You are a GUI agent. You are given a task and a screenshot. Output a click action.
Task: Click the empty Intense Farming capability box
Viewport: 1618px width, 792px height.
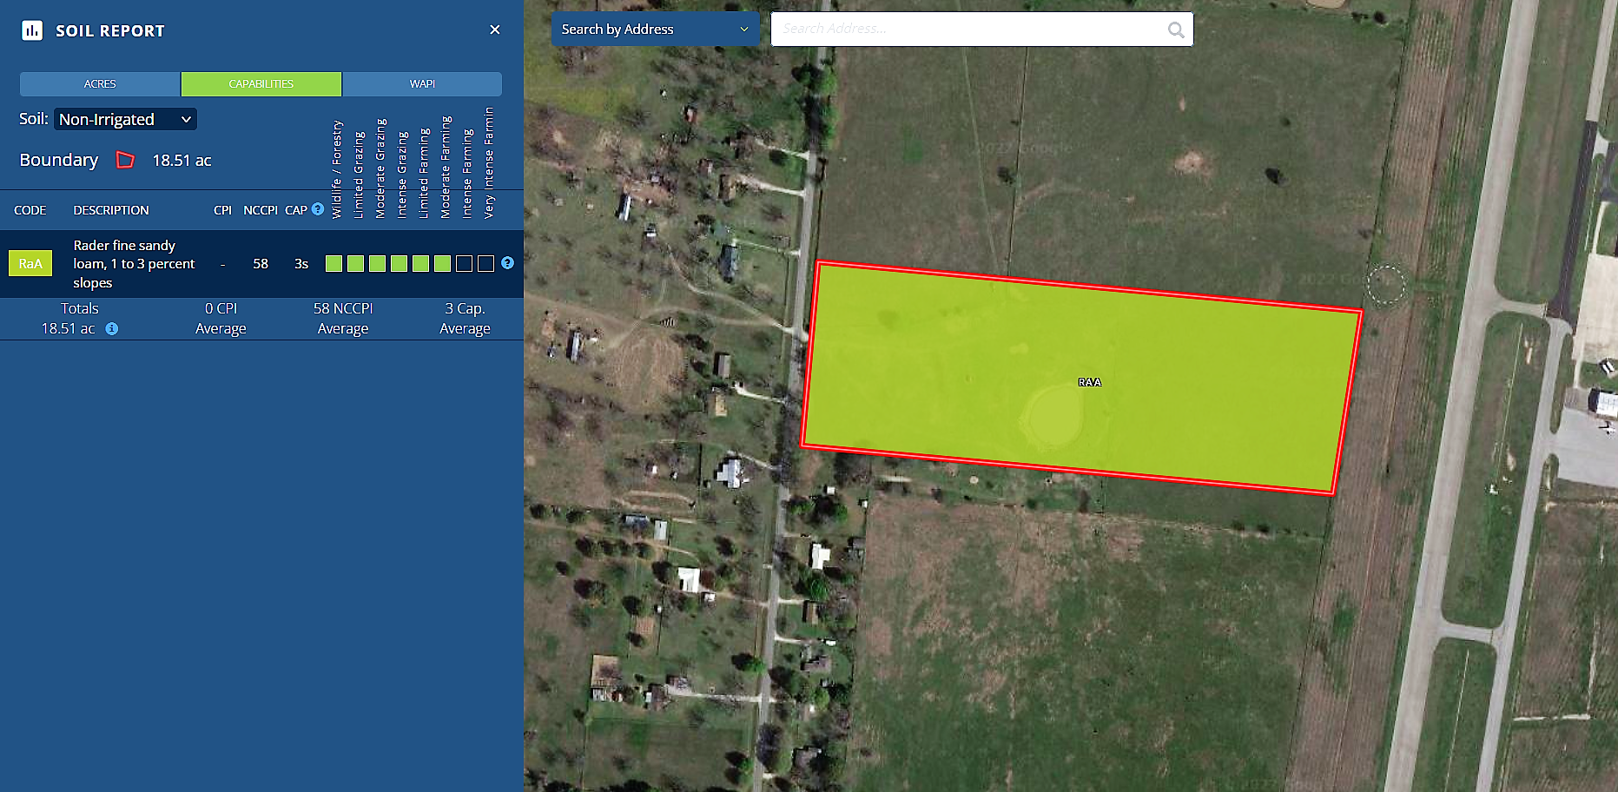click(x=465, y=263)
